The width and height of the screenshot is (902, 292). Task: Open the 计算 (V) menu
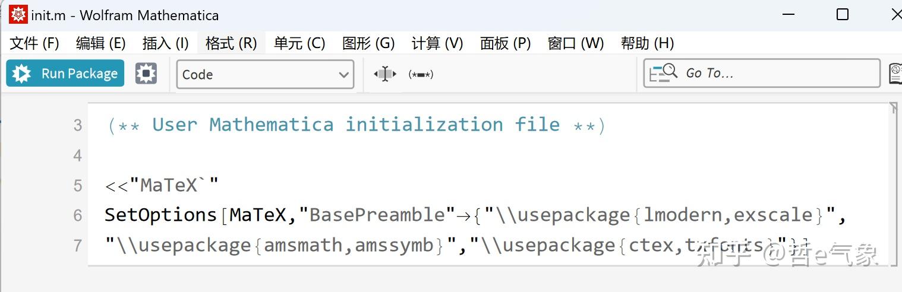click(437, 43)
